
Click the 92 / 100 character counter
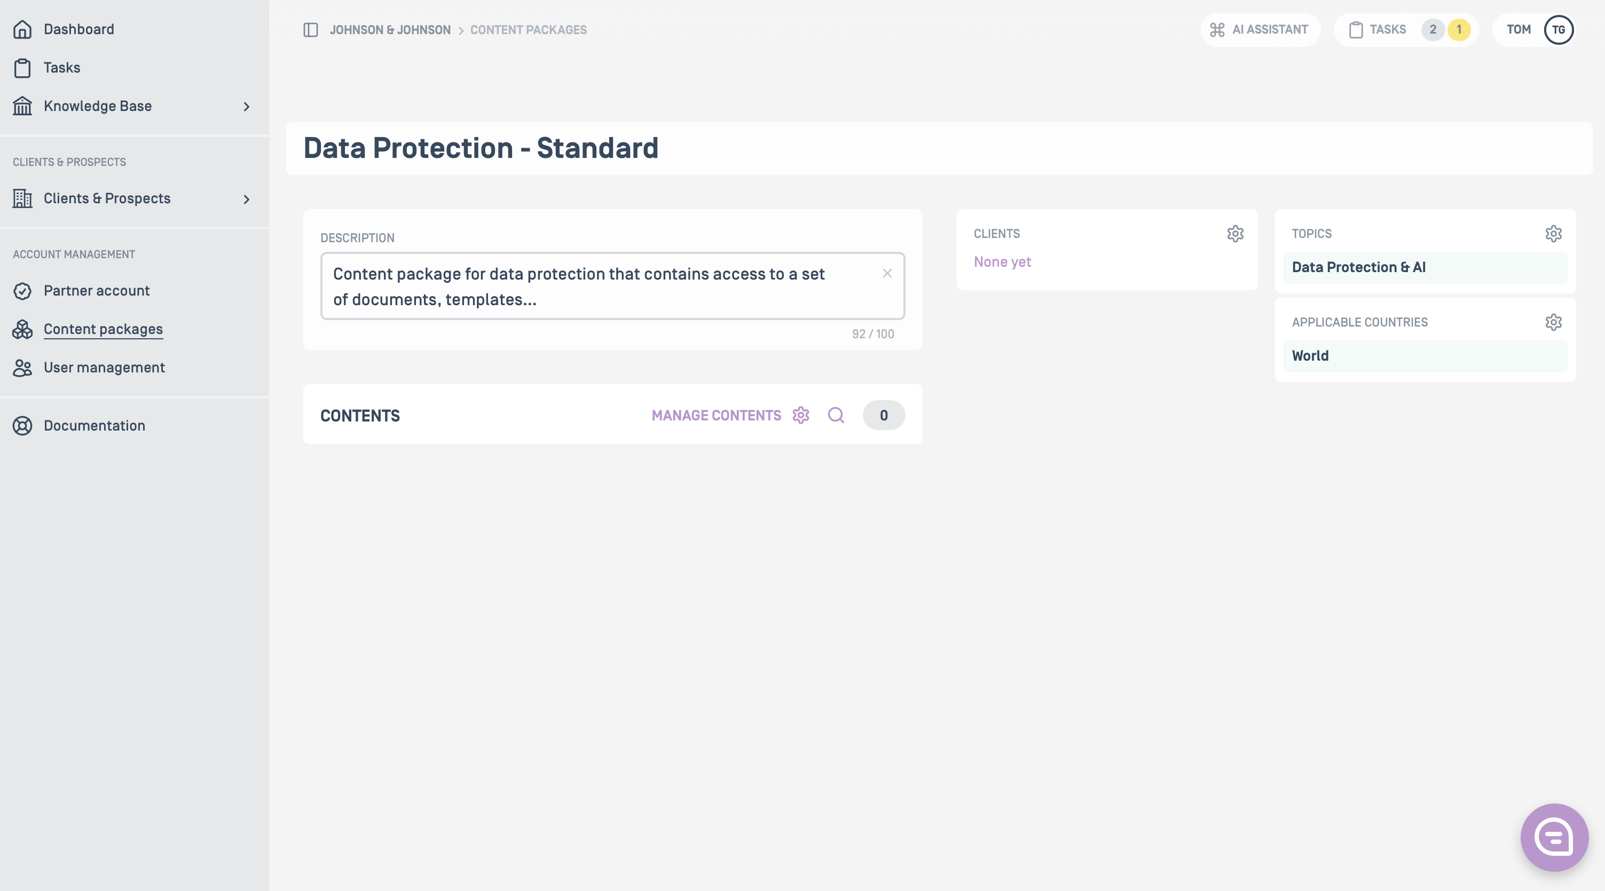click(x=873, y=335)
